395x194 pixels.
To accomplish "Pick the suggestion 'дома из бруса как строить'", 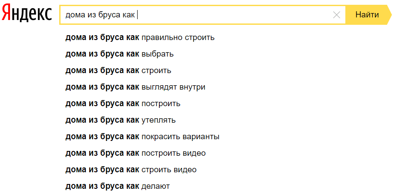I will click(118, 70).
